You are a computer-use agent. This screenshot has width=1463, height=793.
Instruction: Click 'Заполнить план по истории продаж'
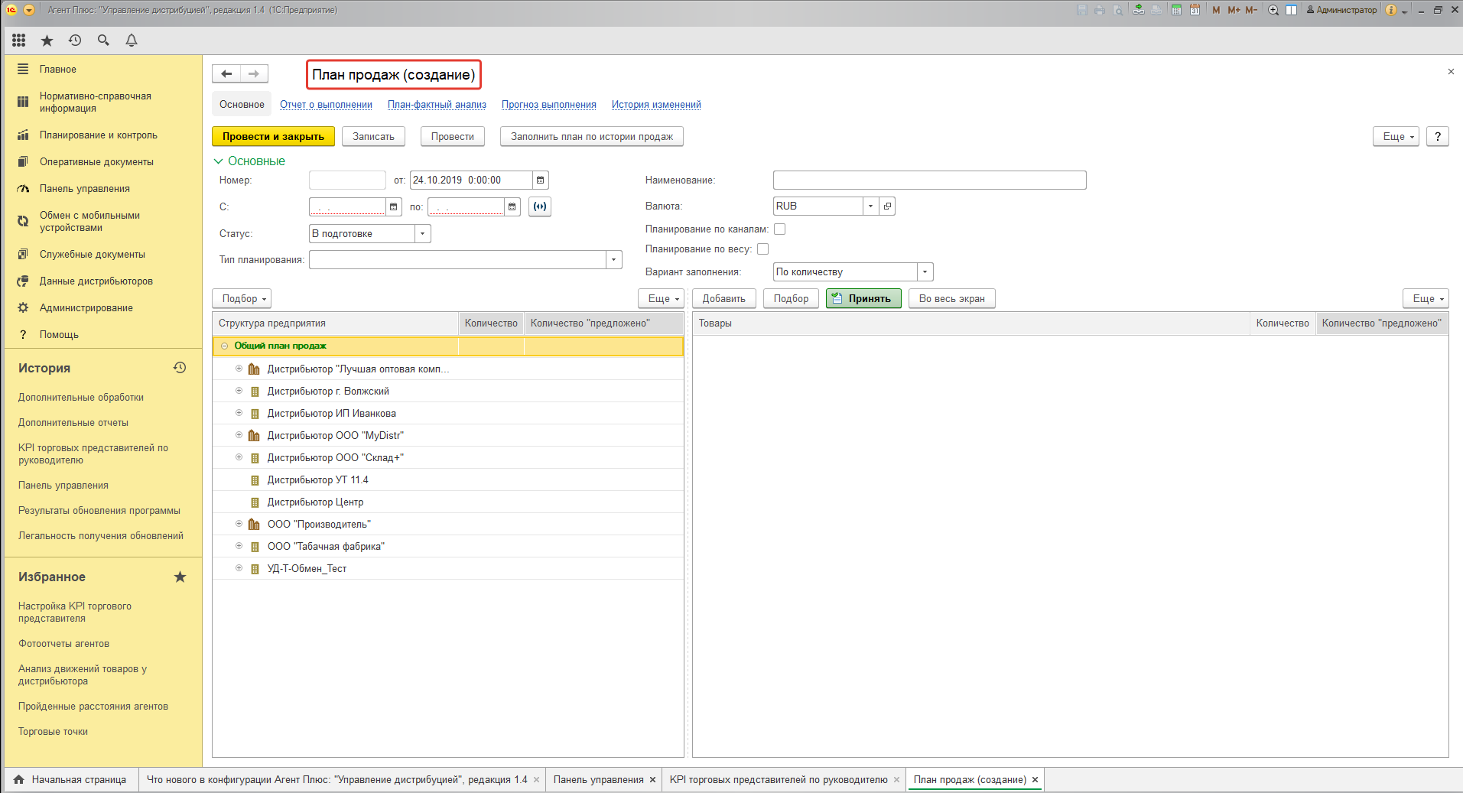point(592,136)
